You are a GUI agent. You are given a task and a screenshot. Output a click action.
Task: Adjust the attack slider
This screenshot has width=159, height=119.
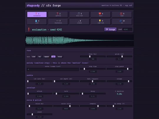click(x=39, y=94)
